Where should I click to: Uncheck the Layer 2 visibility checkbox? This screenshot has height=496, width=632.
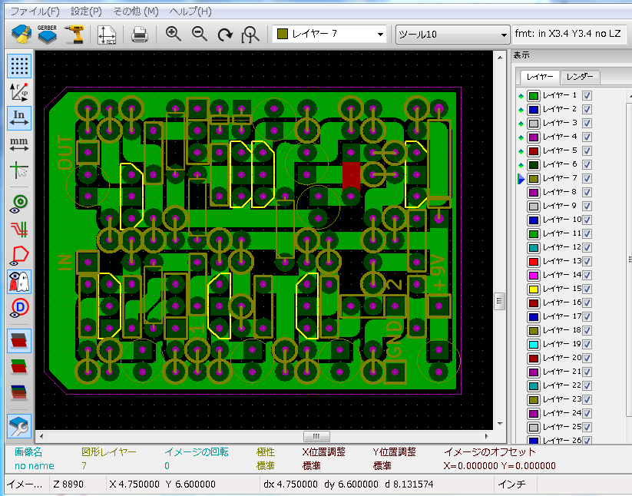[x=587, y=110]
